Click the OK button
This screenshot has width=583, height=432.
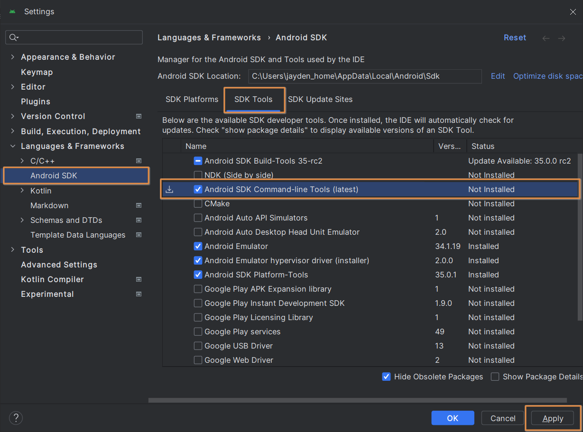click(453, 418)
